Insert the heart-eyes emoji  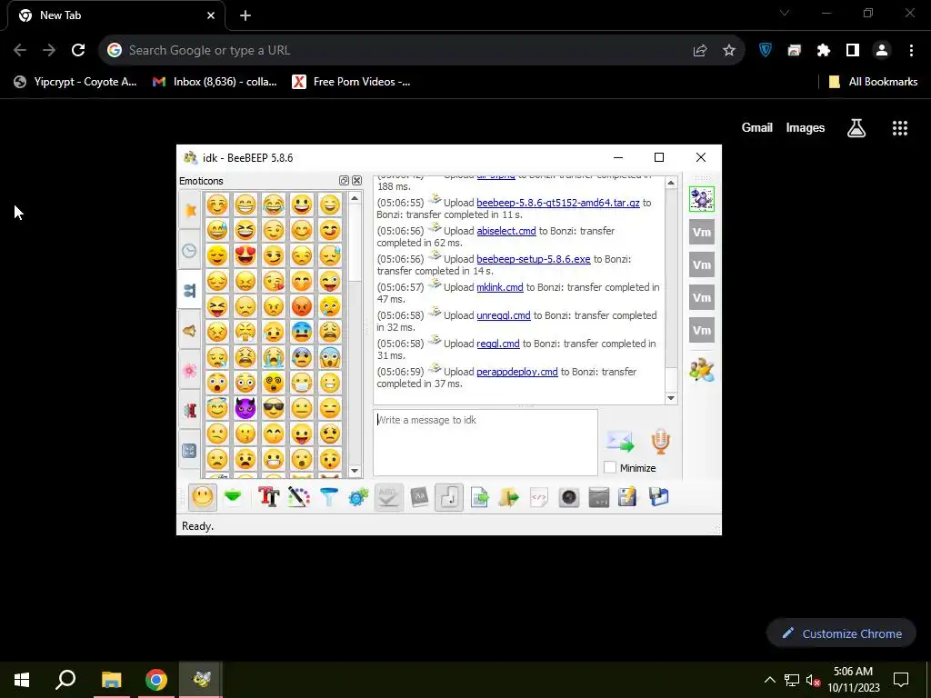click(x=245, y=255)
